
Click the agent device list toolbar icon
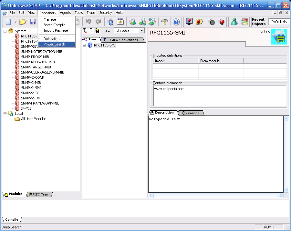point(132,22)
